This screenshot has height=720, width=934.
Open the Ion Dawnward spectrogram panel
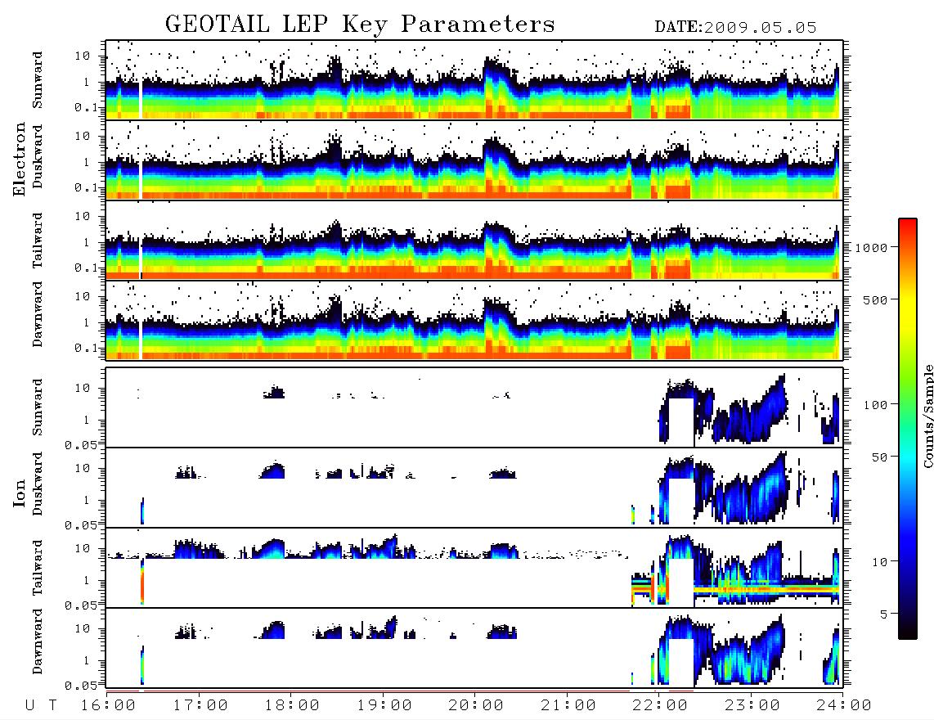(474, 648)
